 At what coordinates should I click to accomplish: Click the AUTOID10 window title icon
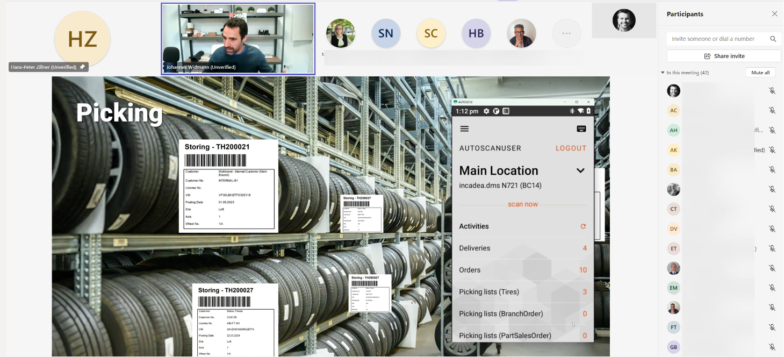pyautogui.click(x=455, y=102)
